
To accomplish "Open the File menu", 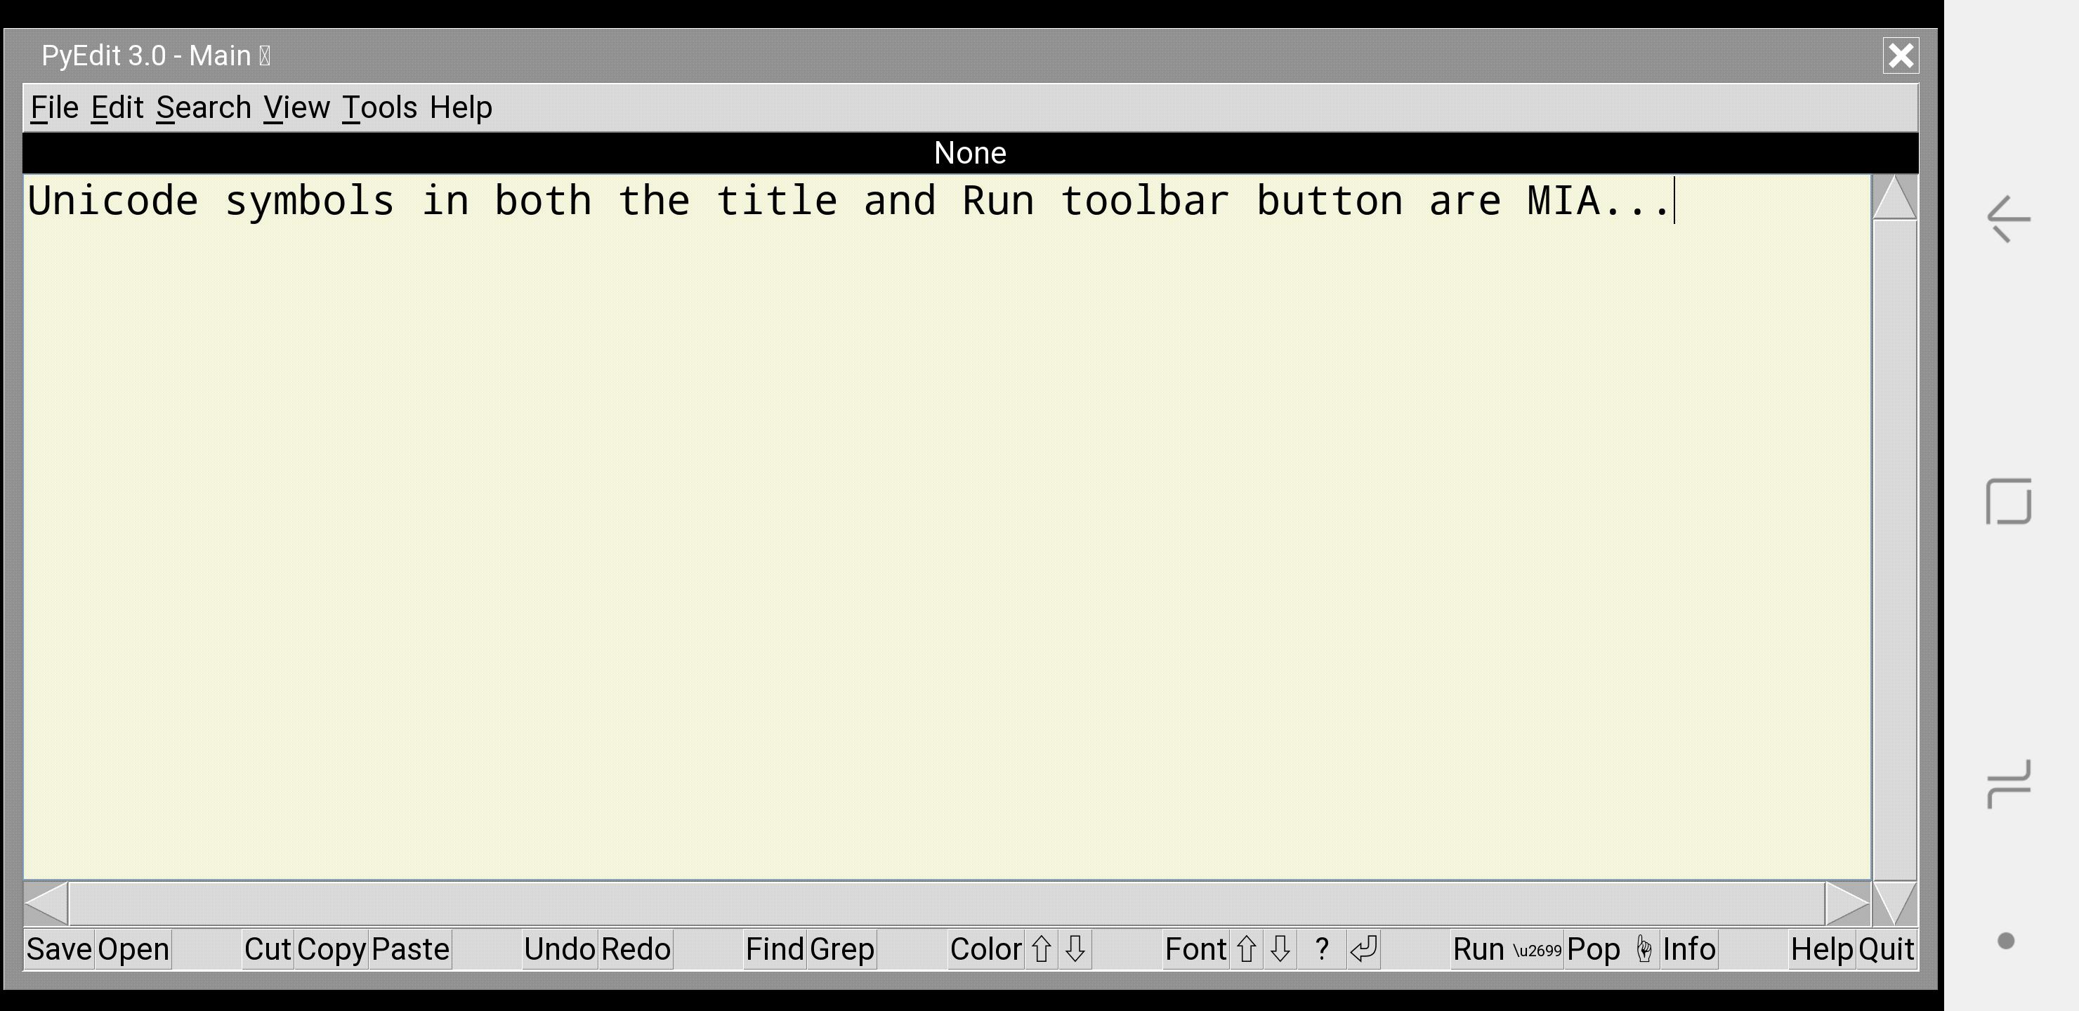I will click(x=54, y=107).
